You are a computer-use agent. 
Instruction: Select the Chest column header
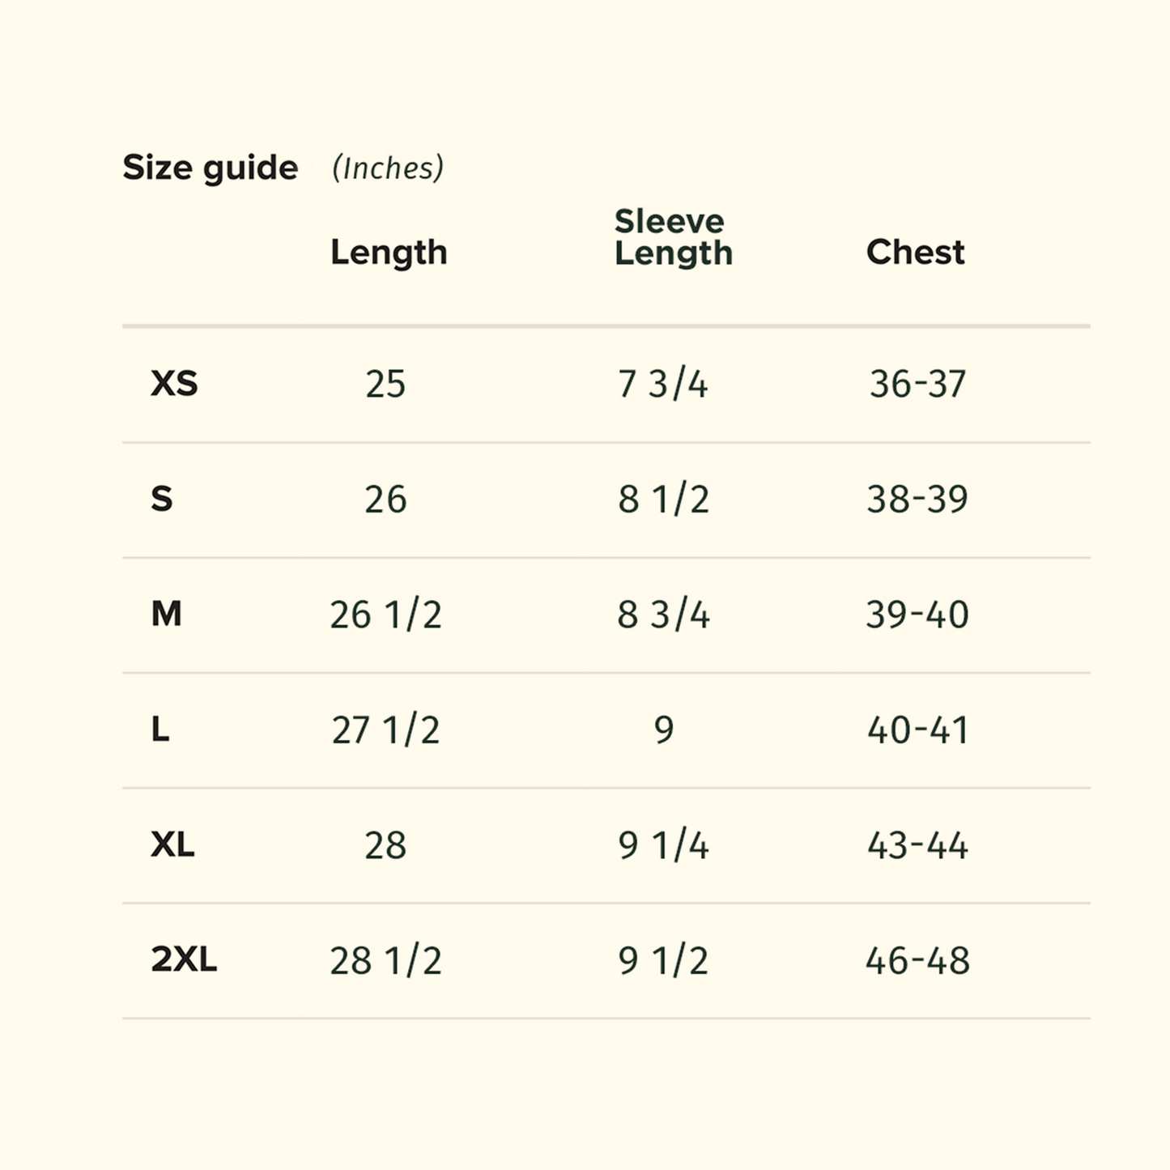(x=916, y=252)
